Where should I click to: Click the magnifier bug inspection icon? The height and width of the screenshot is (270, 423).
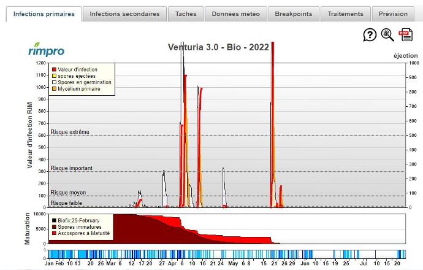click(387, 35)
